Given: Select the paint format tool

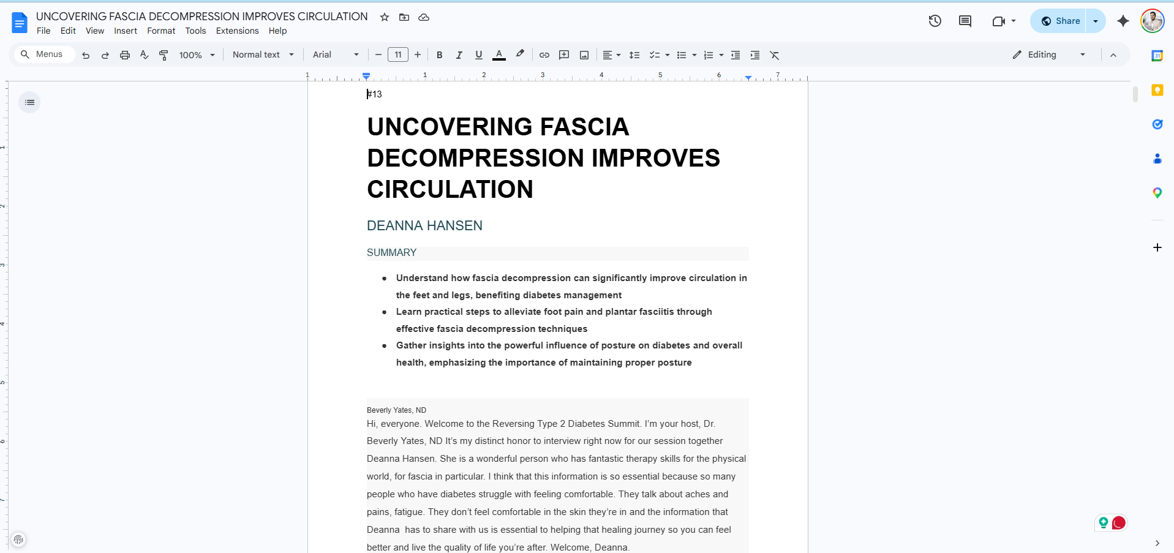Looking at the screenshot, I should [x=164, y=55].
